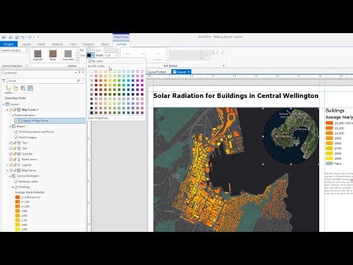Click the Undo arrow icon
The height and width of the screenshot is (265, 353).
click(x=23, y=38)
